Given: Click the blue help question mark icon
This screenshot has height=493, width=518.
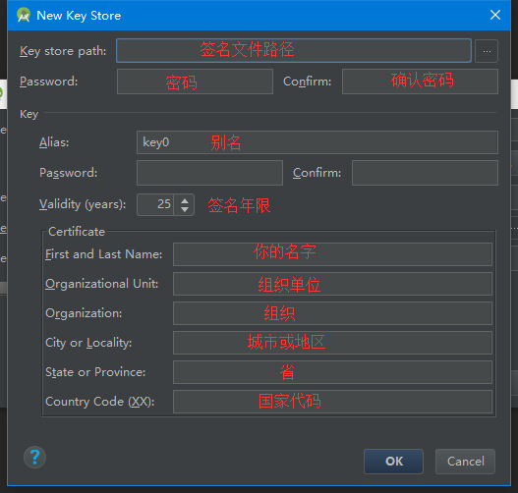Looking at the screenshot, I should [34, 458].
